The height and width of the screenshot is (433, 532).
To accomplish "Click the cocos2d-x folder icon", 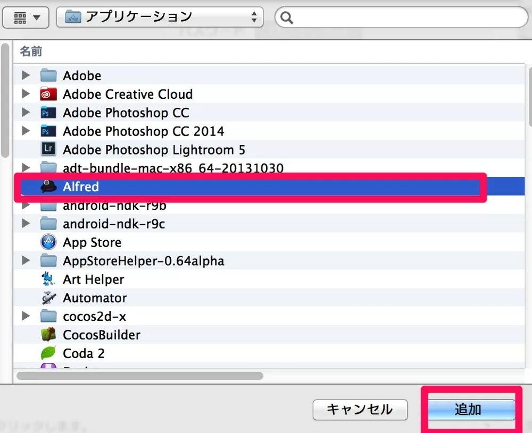I will coord(48,316).
